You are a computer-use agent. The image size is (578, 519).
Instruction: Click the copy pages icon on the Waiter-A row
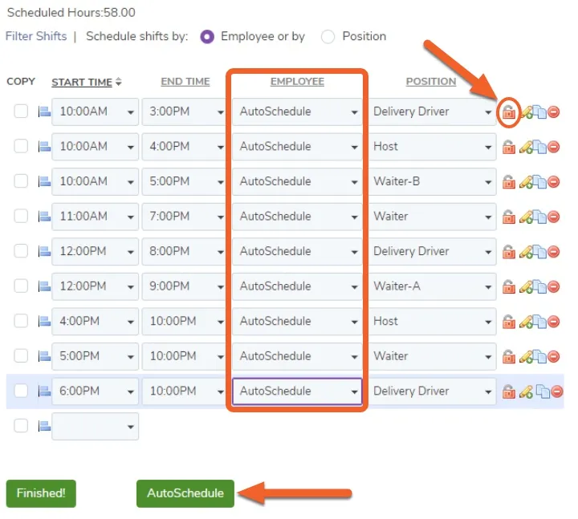pos(540,286)
